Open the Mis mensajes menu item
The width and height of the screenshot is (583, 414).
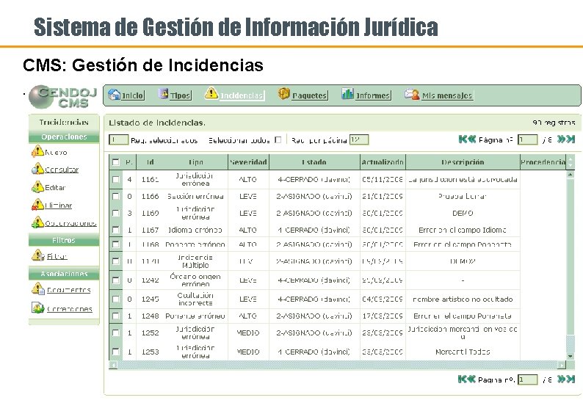[447, 95]
